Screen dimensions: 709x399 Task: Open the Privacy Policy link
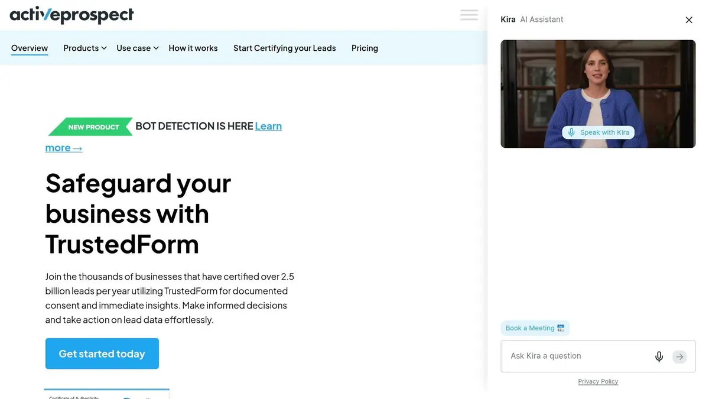pyautogui.click(x=598, y=381)
